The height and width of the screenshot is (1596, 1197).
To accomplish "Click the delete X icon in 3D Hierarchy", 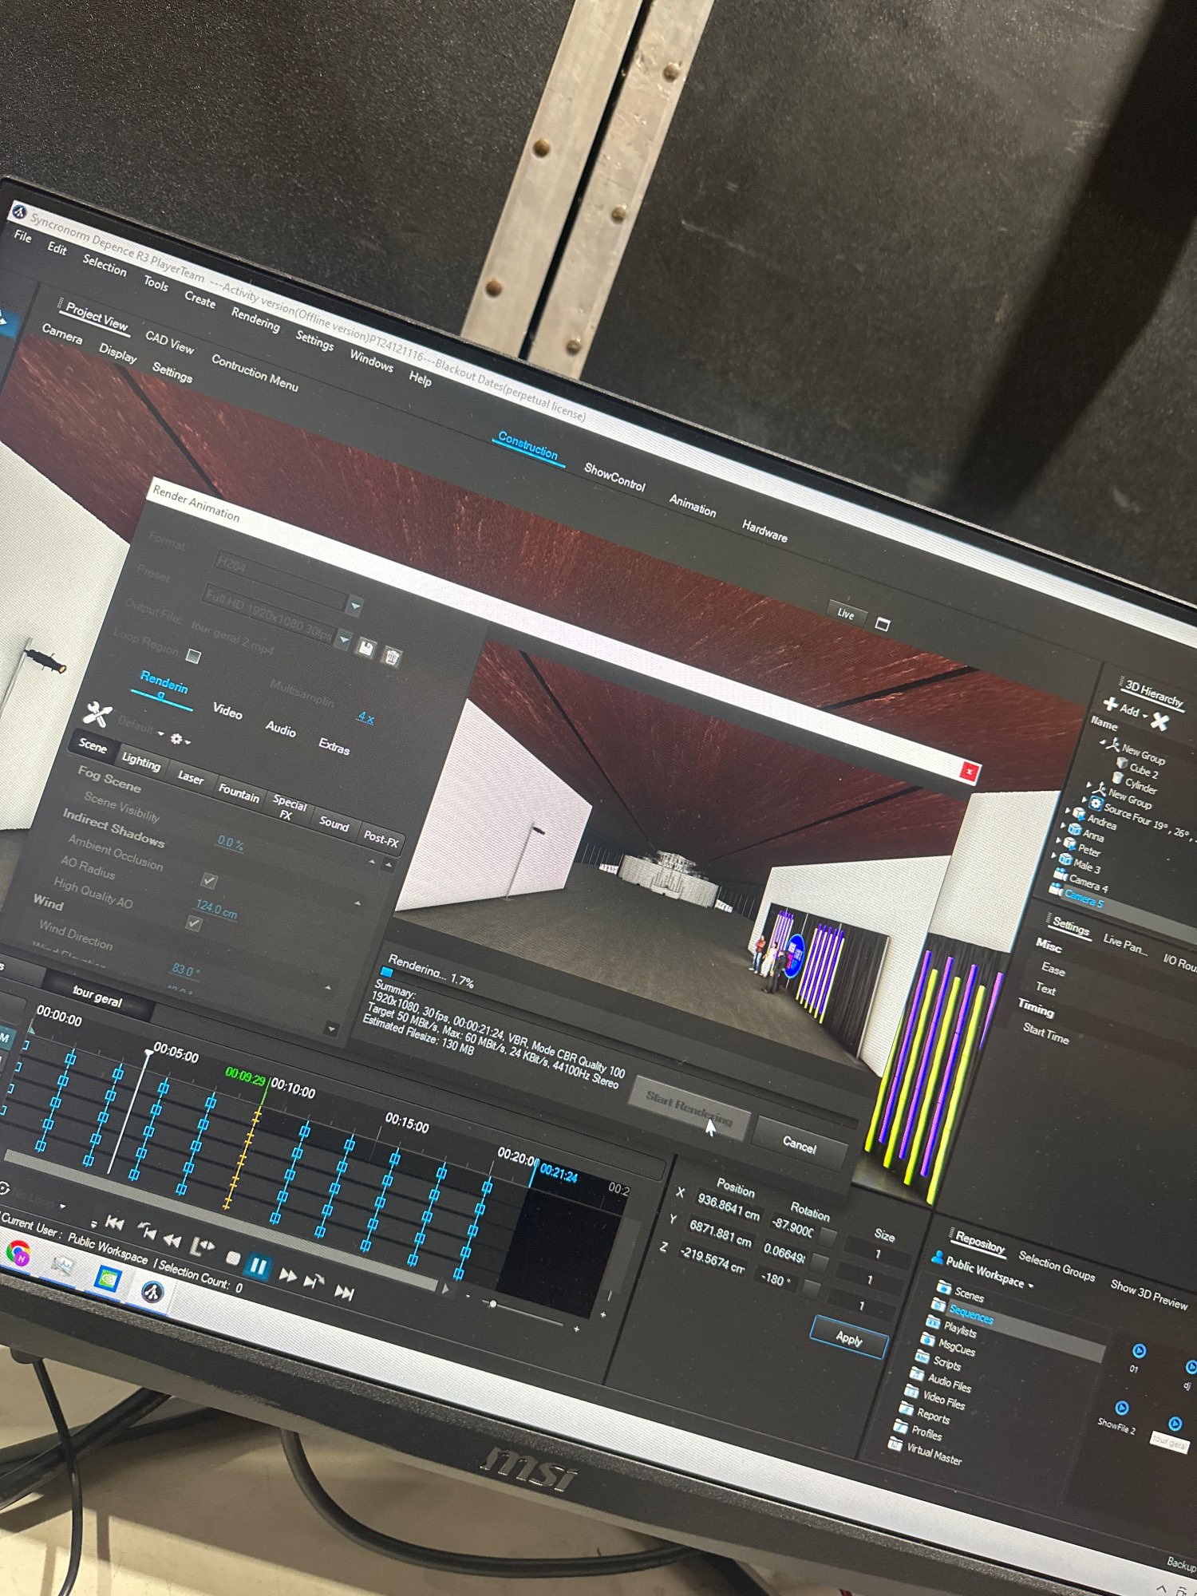I will point(1159,721).
